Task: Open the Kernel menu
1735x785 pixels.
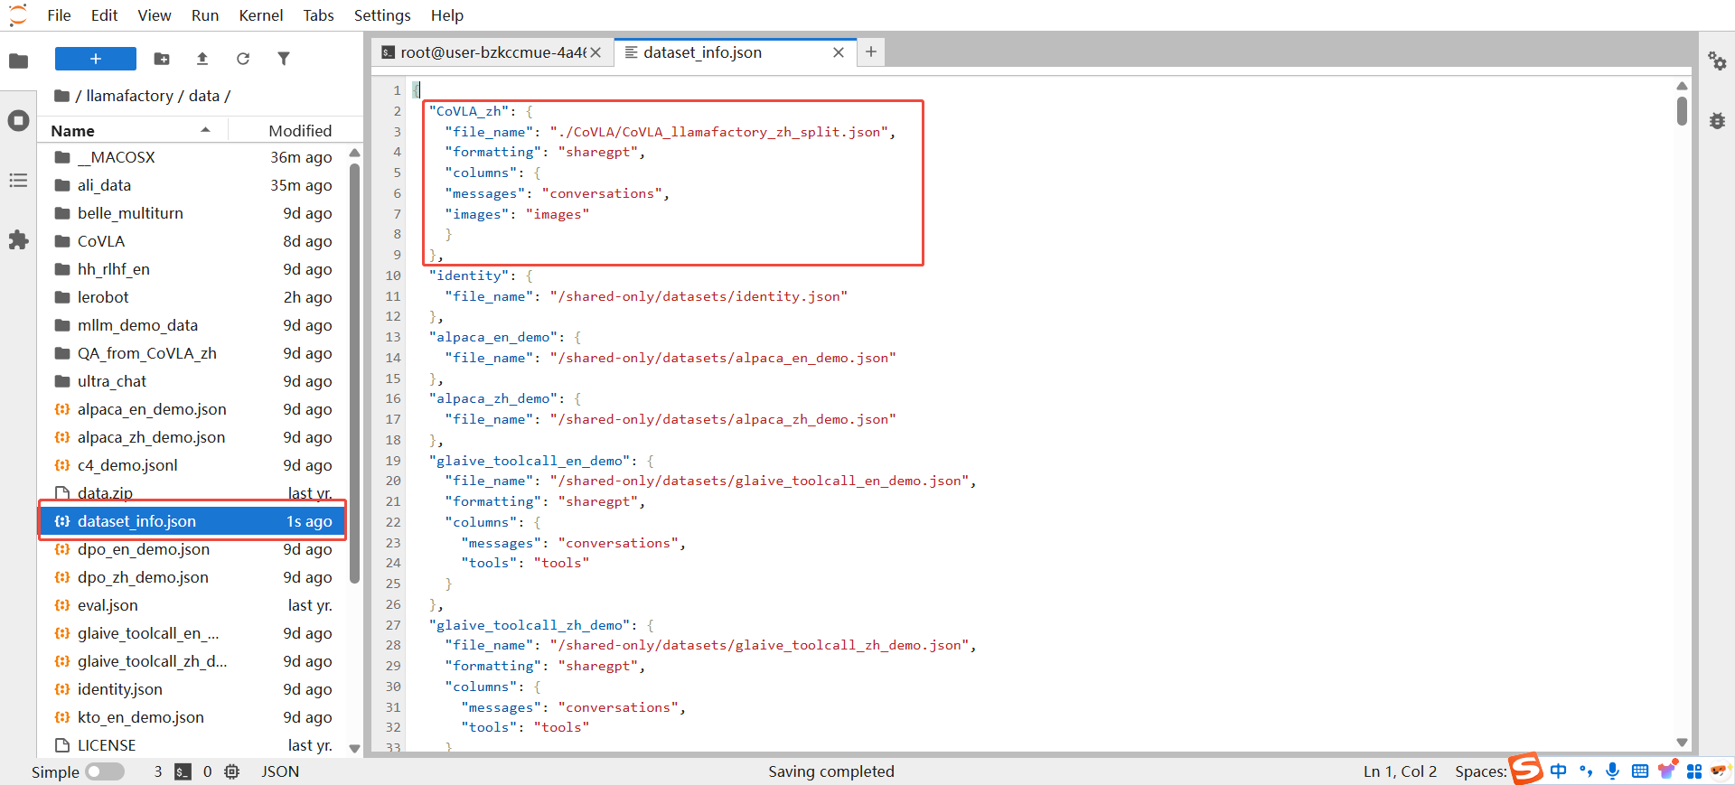Action: 260,15
